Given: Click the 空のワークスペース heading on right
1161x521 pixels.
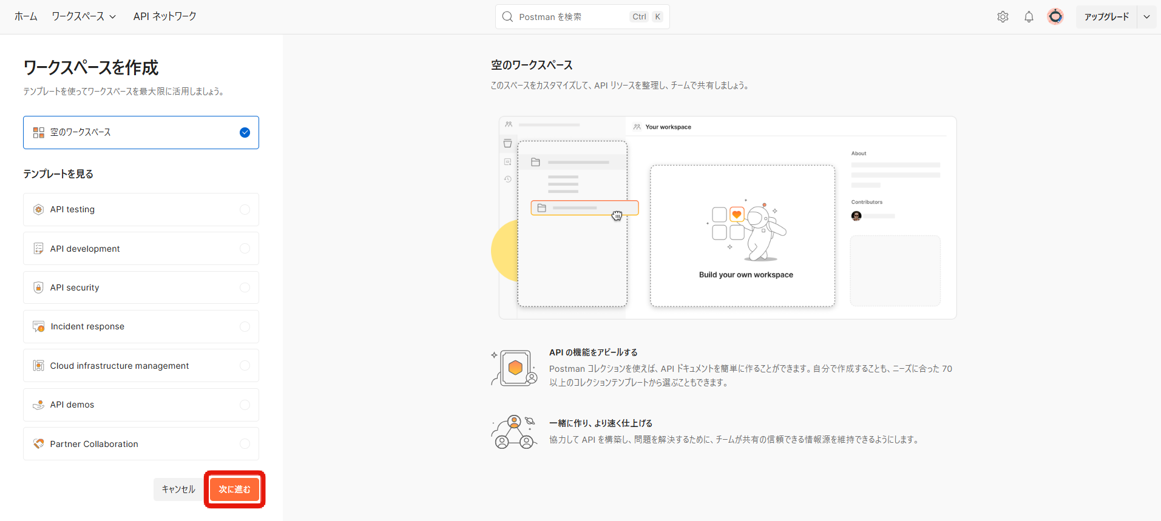Looking at the screenshot, I should click(532, 65).
